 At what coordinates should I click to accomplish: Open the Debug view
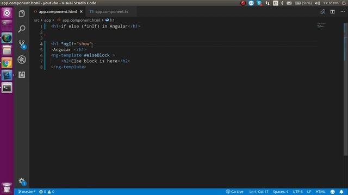point(22,60)
